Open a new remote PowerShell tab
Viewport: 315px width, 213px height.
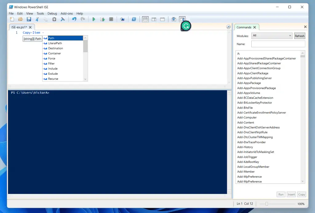pyautogui.click(x=122, y=19)
